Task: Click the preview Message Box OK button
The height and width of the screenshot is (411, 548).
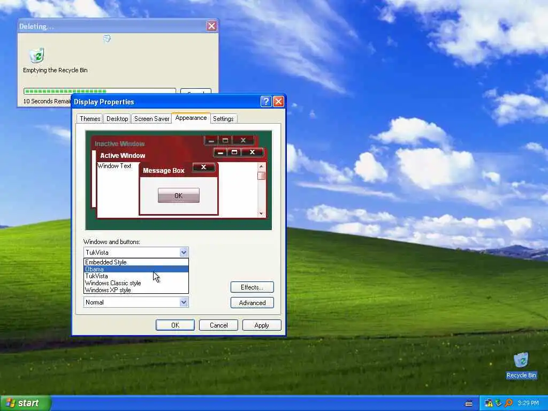Action: 179,195
